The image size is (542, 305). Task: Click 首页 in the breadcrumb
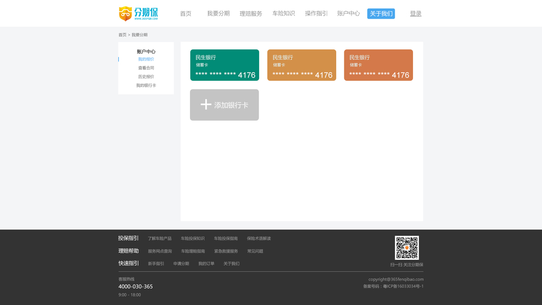[x=122, y=35]
